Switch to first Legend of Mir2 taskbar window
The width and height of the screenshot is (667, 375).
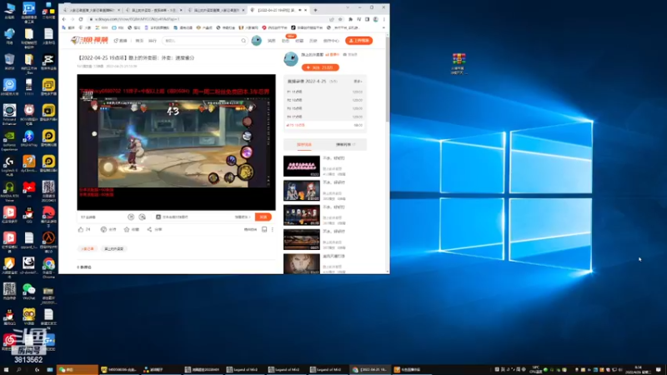[x=244, y=370]
